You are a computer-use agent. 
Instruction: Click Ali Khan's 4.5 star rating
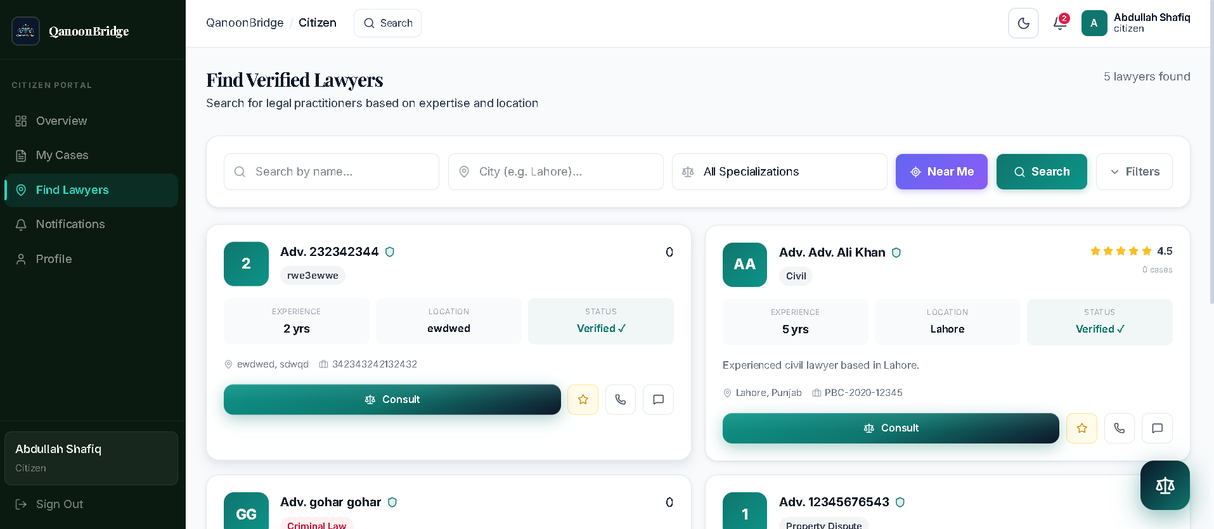pyautogui.click(x=1132, y=252)
